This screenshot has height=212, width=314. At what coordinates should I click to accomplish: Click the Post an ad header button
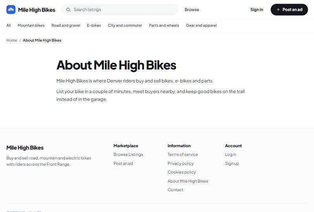coord(289,9)
